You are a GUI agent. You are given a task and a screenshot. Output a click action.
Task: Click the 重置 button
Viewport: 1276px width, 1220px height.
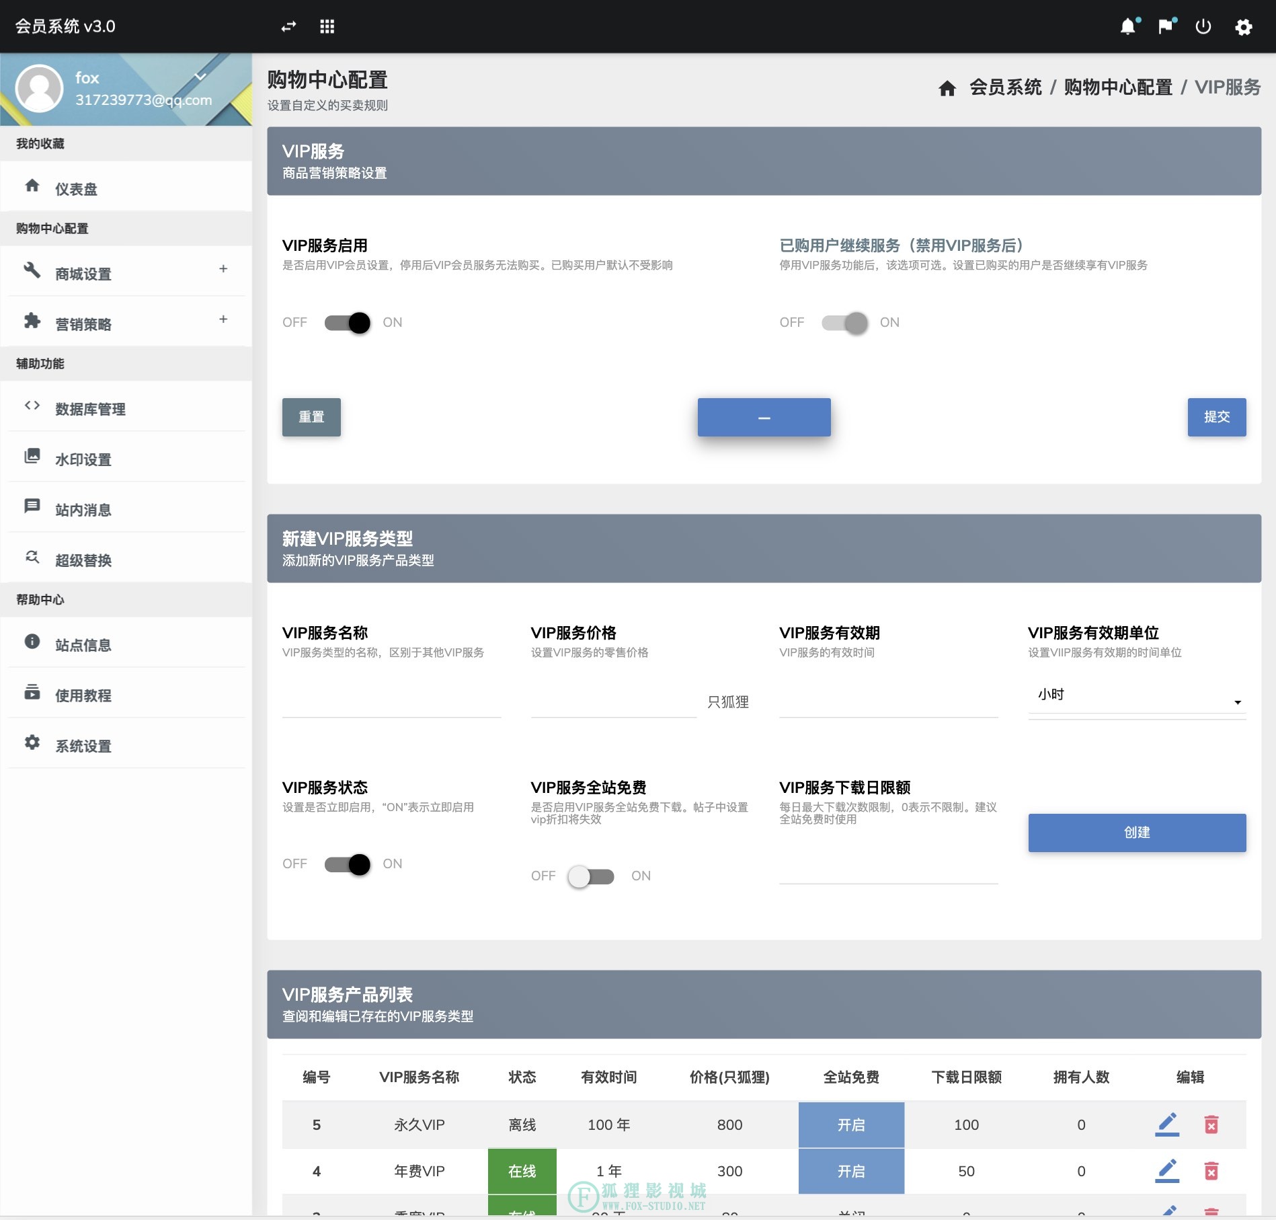(x=311, y=418)
